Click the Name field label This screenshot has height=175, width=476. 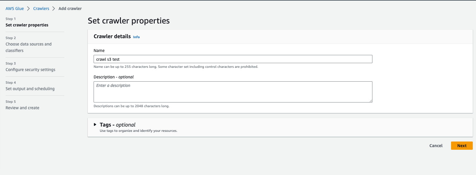pyautogui.click(x=99, y=51)
